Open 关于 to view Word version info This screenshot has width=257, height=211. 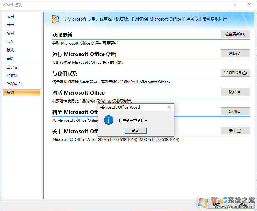pos(235,130)
